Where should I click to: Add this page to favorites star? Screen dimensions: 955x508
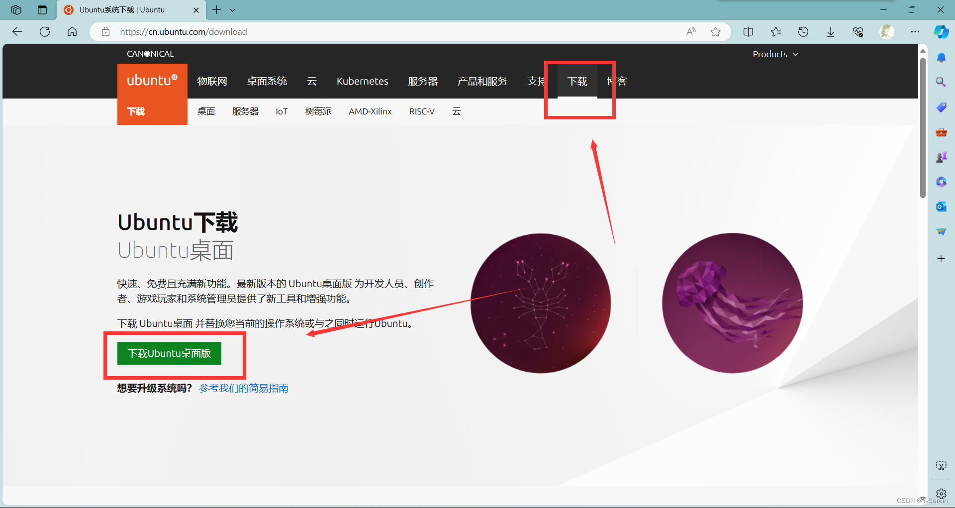pos(716,32)
